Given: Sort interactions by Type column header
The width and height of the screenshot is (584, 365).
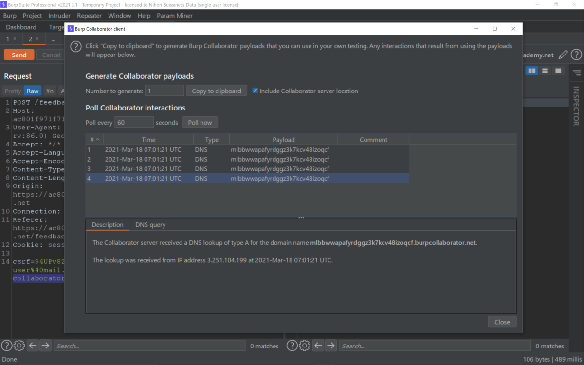Looking at the screenshot, I should coord(212,140).
